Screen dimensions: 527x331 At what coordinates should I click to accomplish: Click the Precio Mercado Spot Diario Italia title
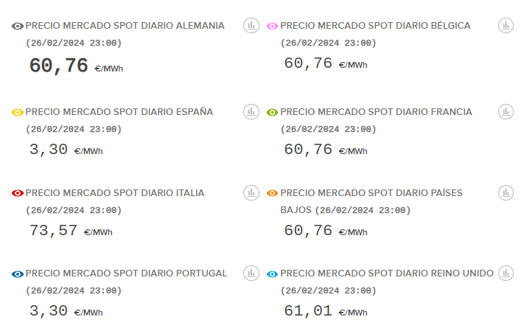pyautogui.click(x=115, y=193)
